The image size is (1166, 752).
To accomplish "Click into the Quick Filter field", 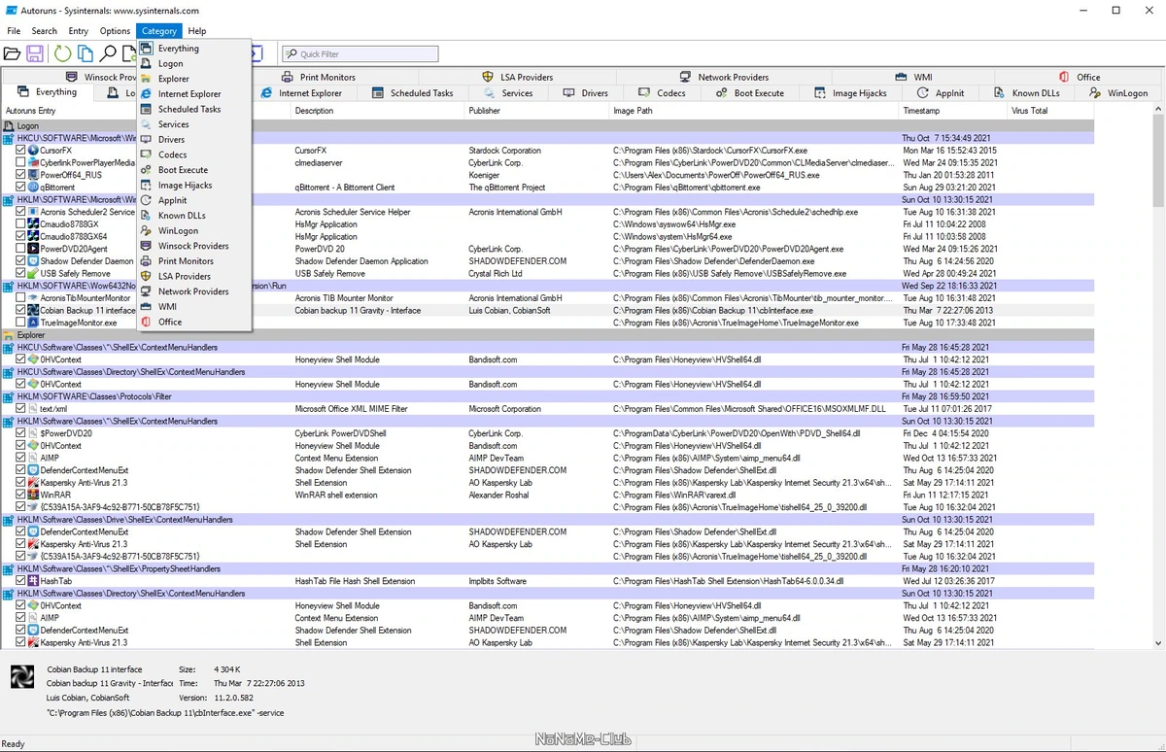I will 360,54.
